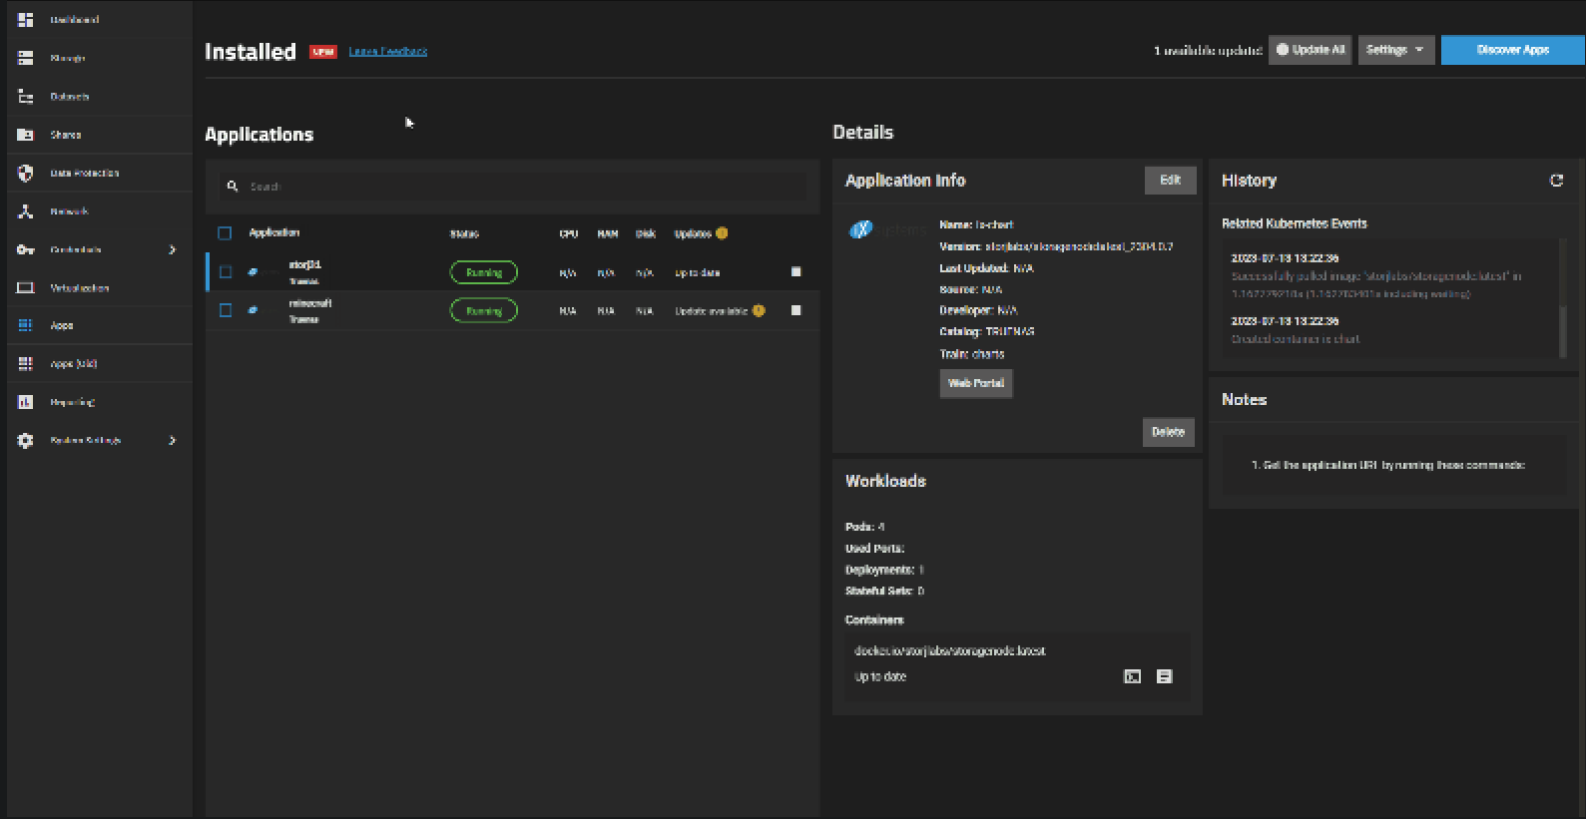Click the search magnifier icon in Applications

233,187
